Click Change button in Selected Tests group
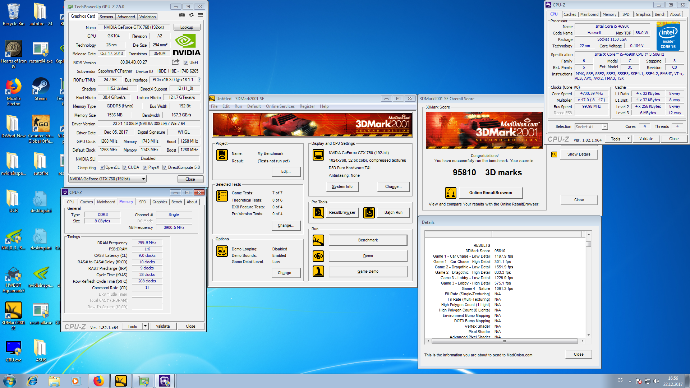 click(x=286, y=226)
